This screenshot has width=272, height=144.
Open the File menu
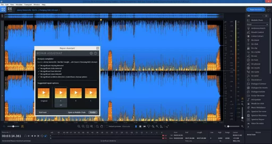tap(2, 5)
